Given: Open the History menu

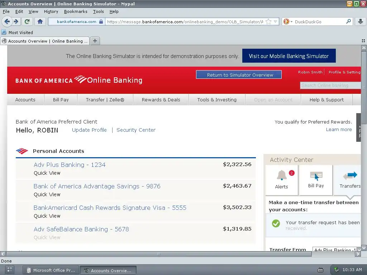Looking at the screenshot, I should 51,11.
